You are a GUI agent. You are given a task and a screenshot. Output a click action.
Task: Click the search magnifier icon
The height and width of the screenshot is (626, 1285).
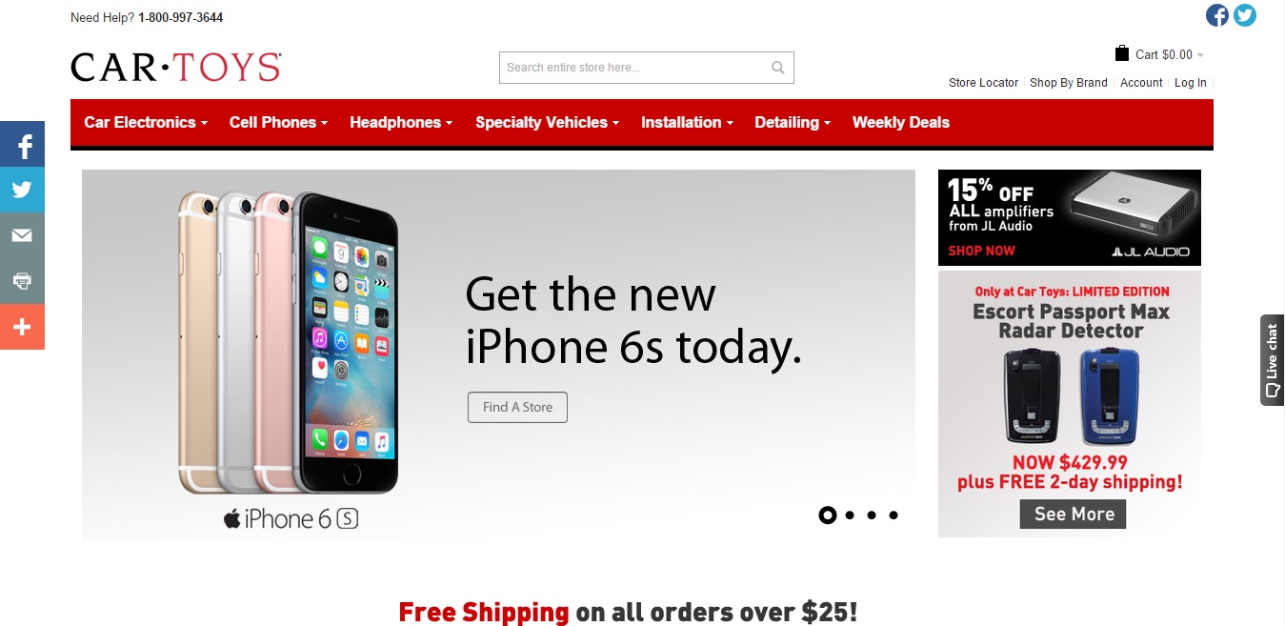pyautogui.click(x=778, y=68)
